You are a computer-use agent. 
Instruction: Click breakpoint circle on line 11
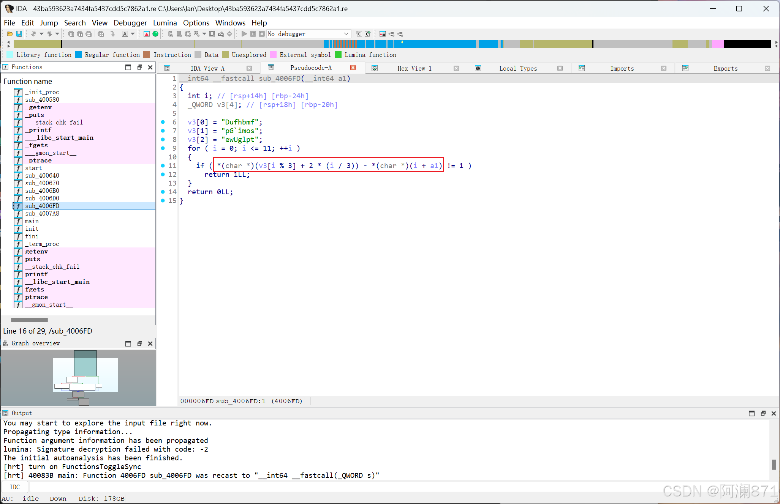click(x=163, y=165)
